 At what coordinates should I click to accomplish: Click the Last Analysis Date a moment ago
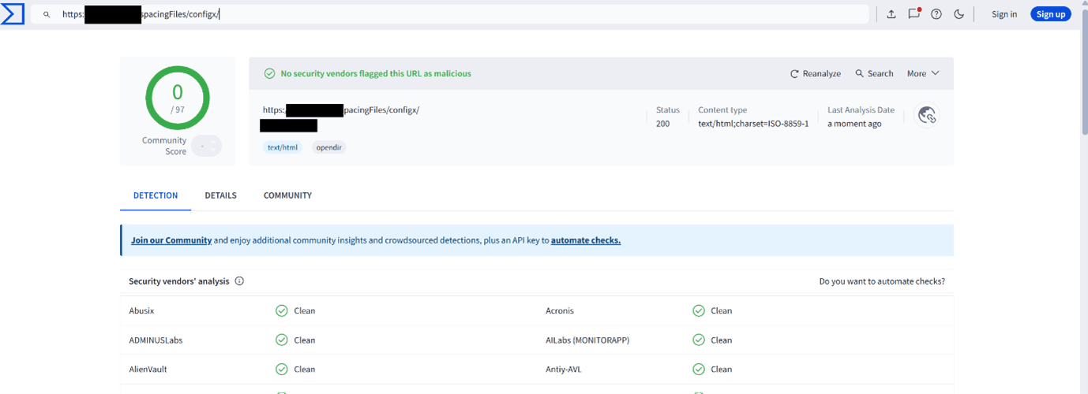pos(854,124)
